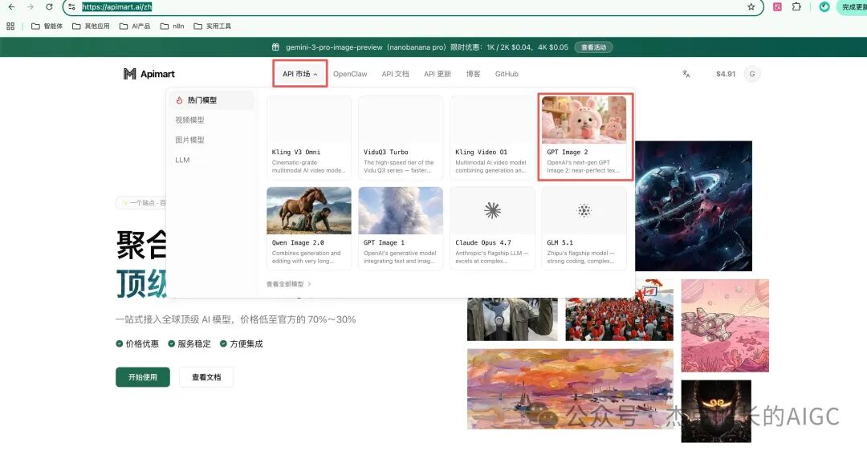This screenshot has width=867, height=451.
Task: Click the 查看全部模型 link
Action: click(289, 283)
